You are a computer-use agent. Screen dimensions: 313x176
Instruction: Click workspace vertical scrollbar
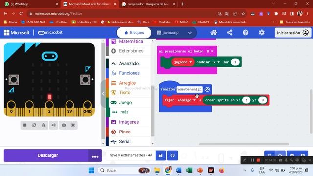(311, 112)
